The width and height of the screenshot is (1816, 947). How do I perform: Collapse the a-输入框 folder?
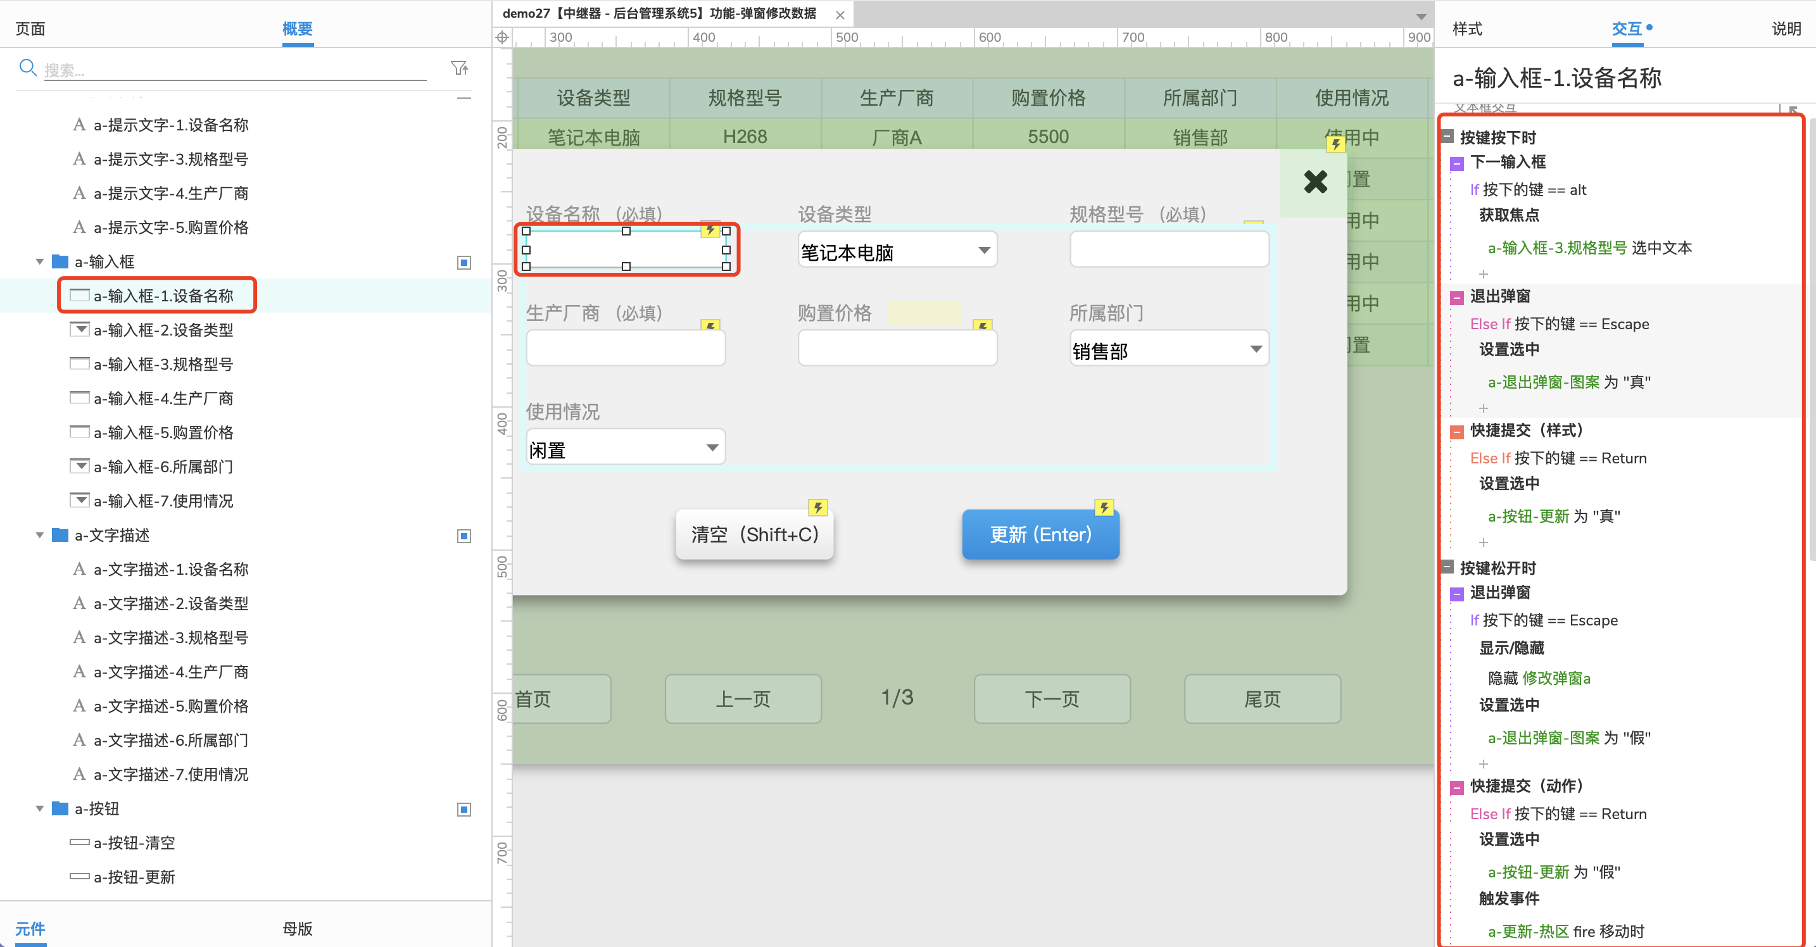39,261
